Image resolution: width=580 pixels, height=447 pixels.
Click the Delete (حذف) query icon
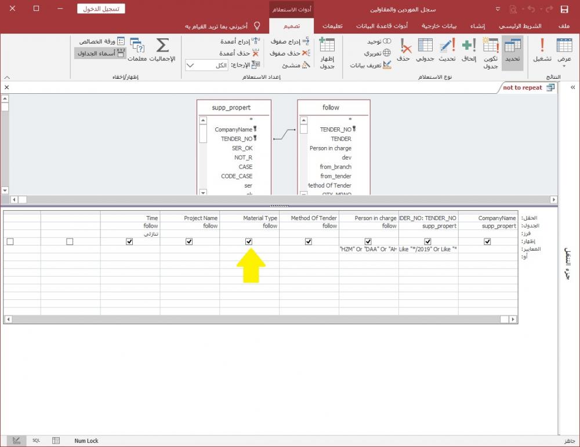(405, 51)
